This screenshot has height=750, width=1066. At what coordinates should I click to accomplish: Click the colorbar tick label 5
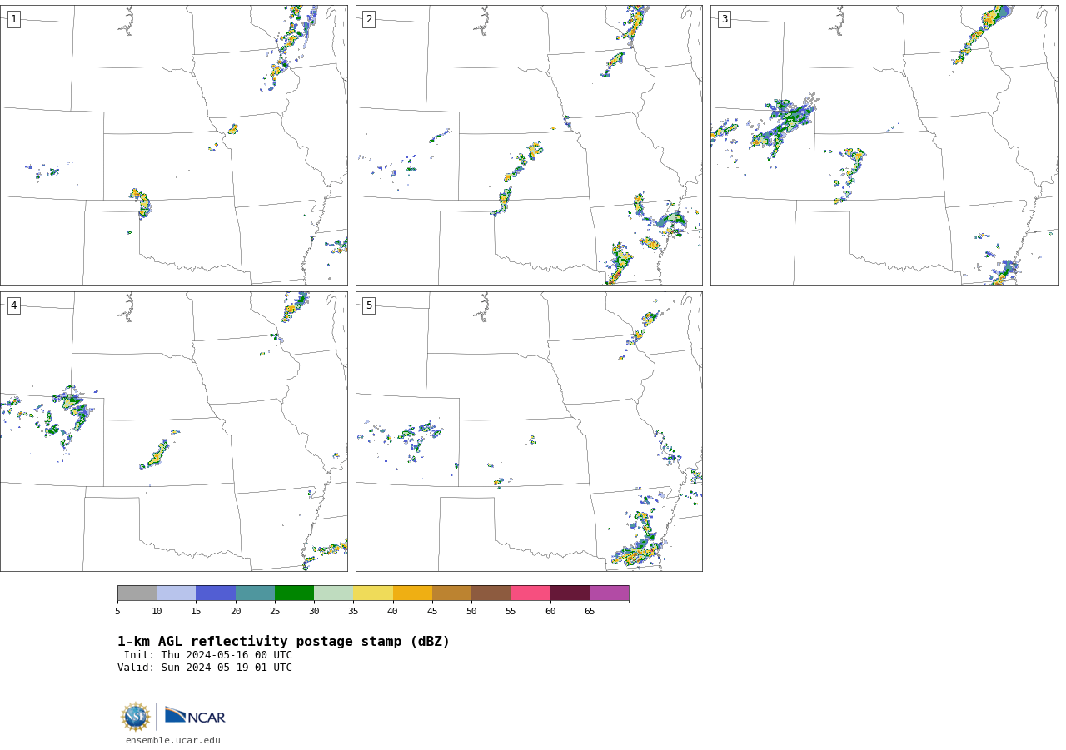(x=117, y=612)
